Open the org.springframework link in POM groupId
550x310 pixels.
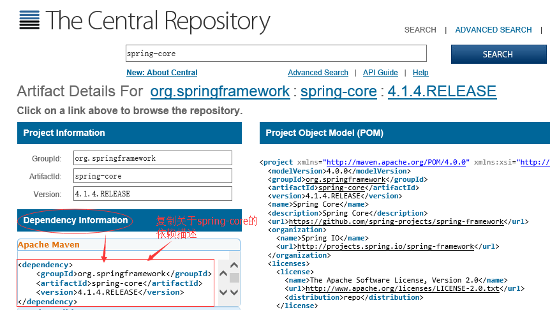tap(345, 179)
